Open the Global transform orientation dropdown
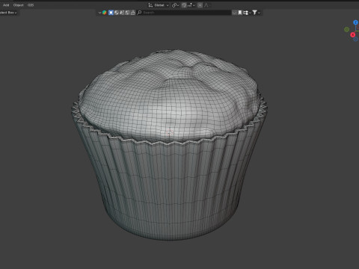 [x=162, y=5]
